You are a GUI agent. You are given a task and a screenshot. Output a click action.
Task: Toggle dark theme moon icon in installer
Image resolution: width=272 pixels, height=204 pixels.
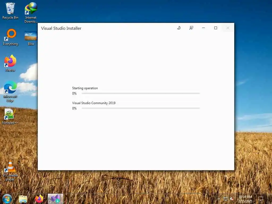(x=179, y=28)
